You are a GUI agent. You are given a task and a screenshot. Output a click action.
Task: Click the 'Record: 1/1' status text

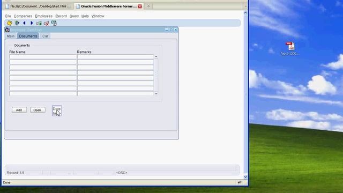(x=16, y=173)
